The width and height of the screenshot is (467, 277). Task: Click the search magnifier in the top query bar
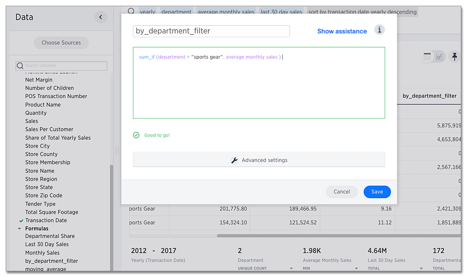(131, 11)
